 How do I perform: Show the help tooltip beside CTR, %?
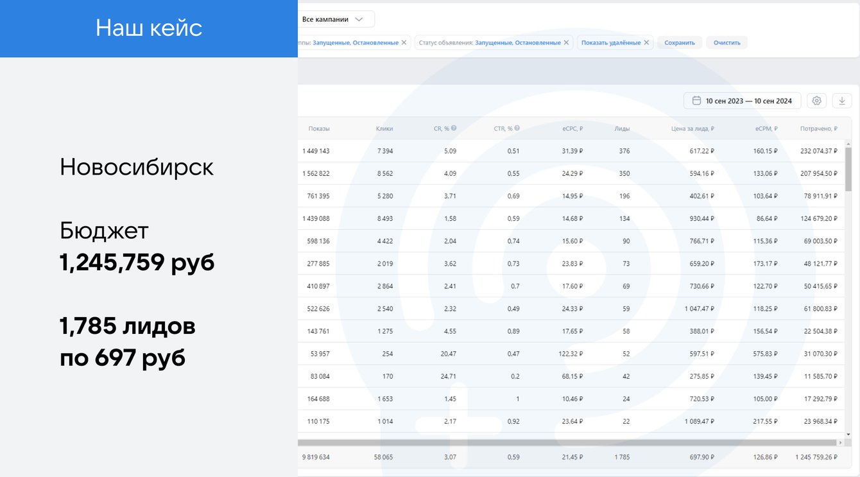pyautogui.click(x=517, y=128)
